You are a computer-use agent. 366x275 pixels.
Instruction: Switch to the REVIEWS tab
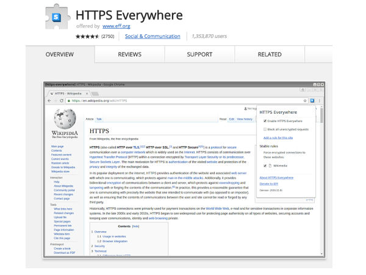[129, 54]
